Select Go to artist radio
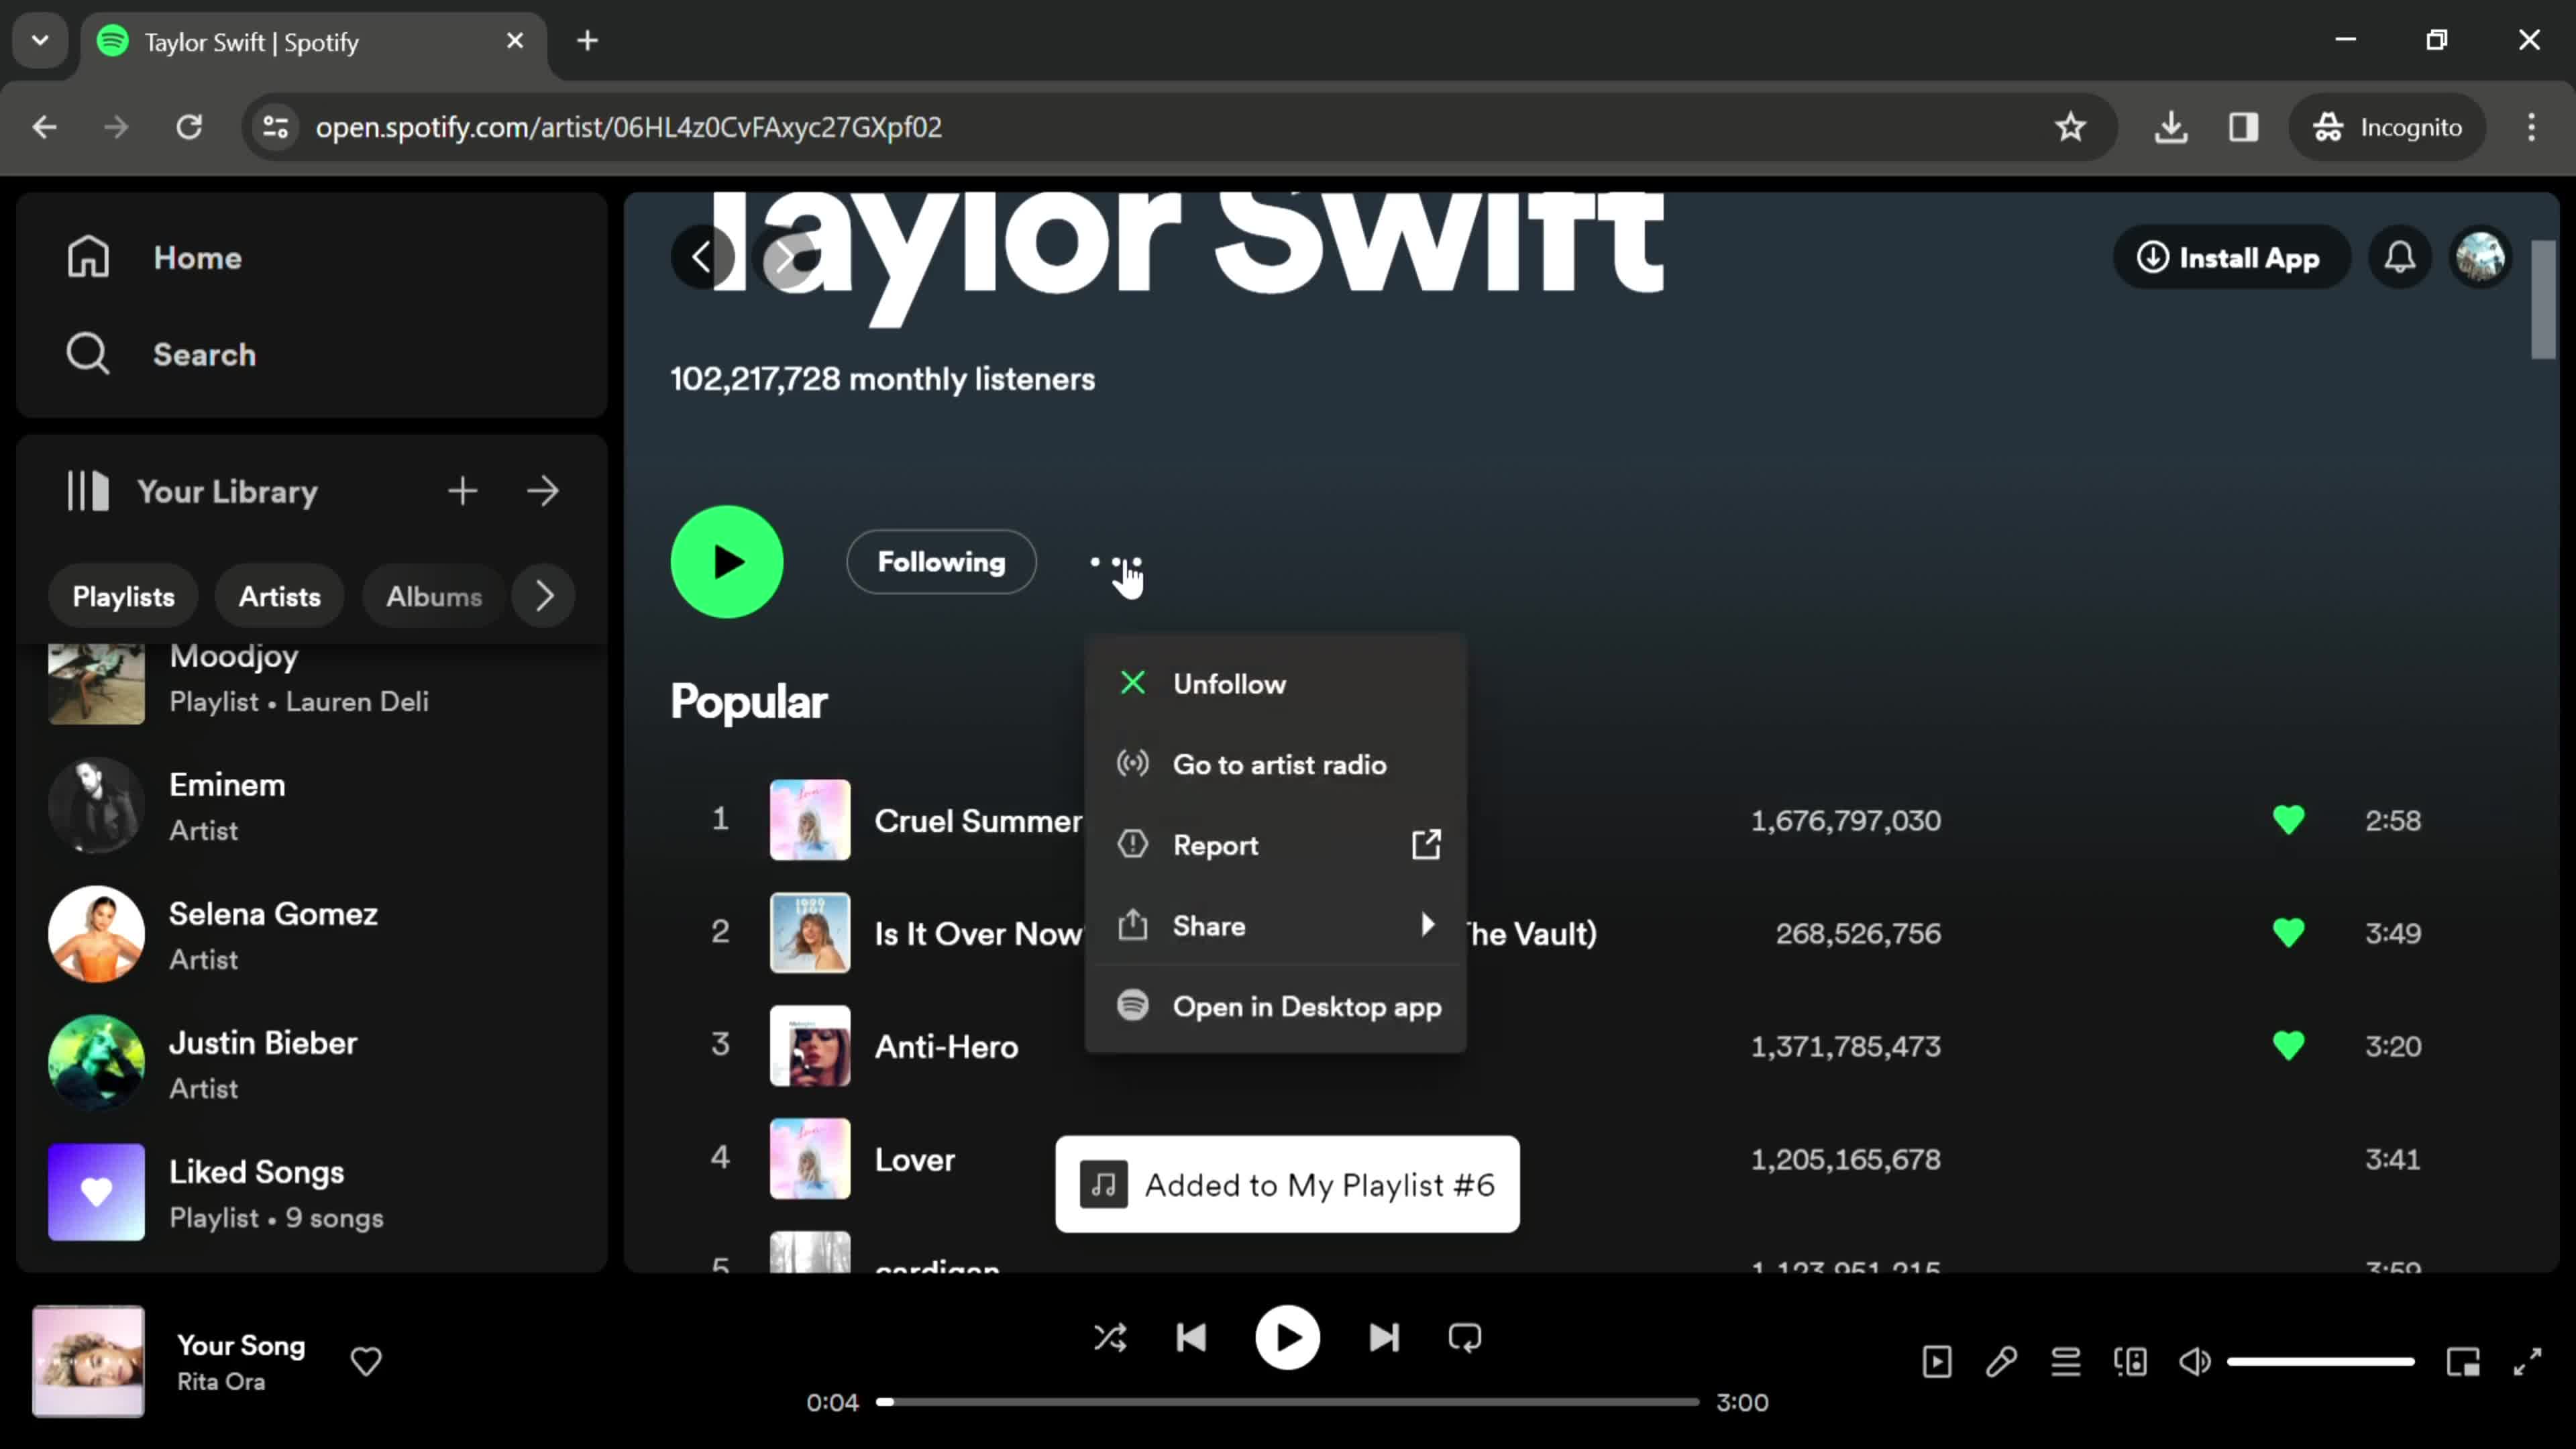Image resolution: width=2576 pixels, height=1449 pixels. [x=1275, y=765]
